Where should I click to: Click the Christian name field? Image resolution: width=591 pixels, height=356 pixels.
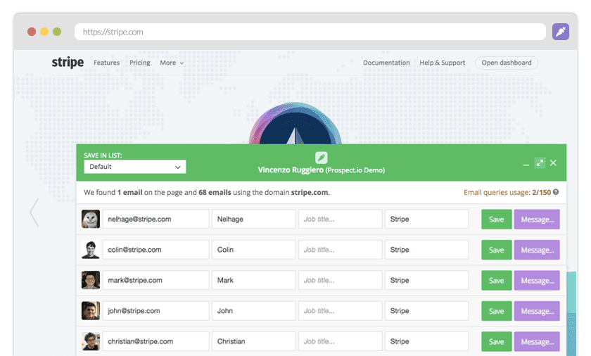254,341
